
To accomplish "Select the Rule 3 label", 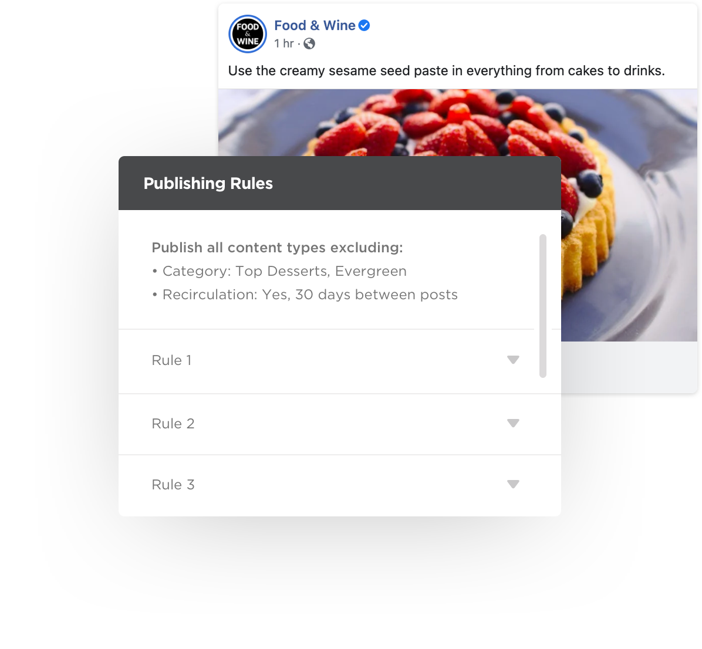I will tap(173, 485).
